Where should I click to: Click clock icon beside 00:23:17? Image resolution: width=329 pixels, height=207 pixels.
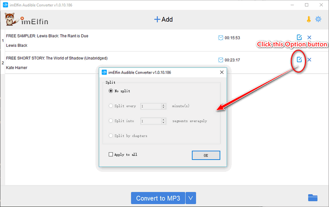coord(220,60)
